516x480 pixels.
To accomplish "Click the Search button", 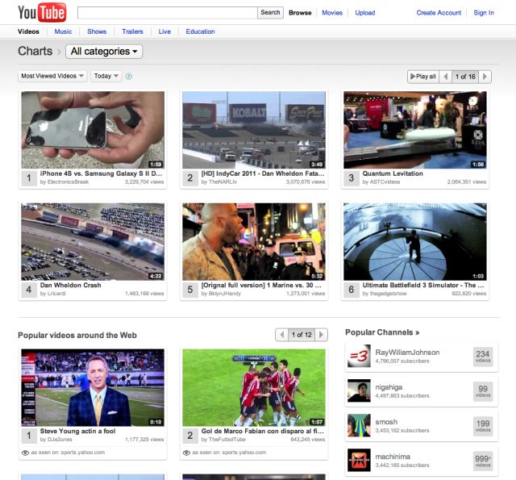I will (270, 13).
